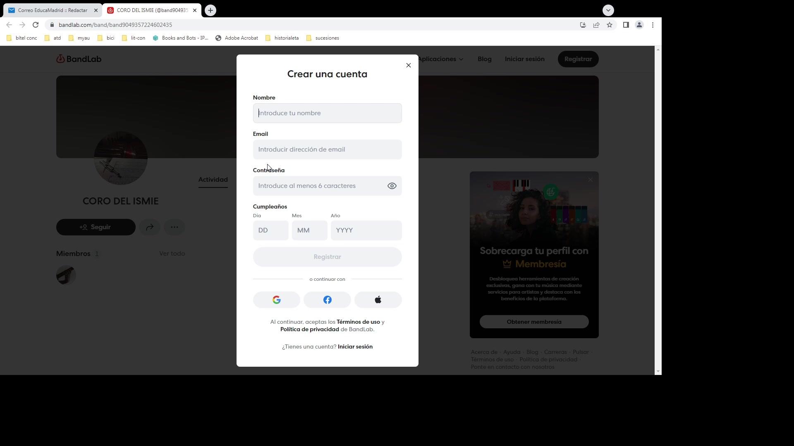Bookmark this page with star icon
The image size is (794, 446).
point(609,25)
